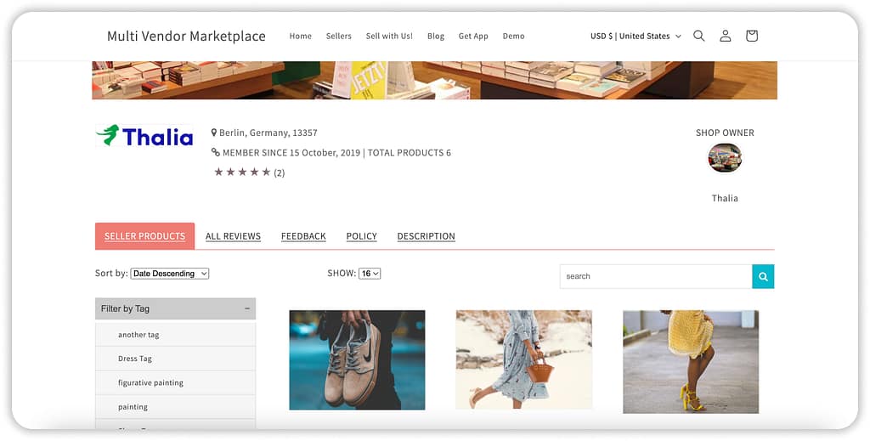Collapse the Filter by Tag panel
The image size is (870, 441).
coord(247,308)
